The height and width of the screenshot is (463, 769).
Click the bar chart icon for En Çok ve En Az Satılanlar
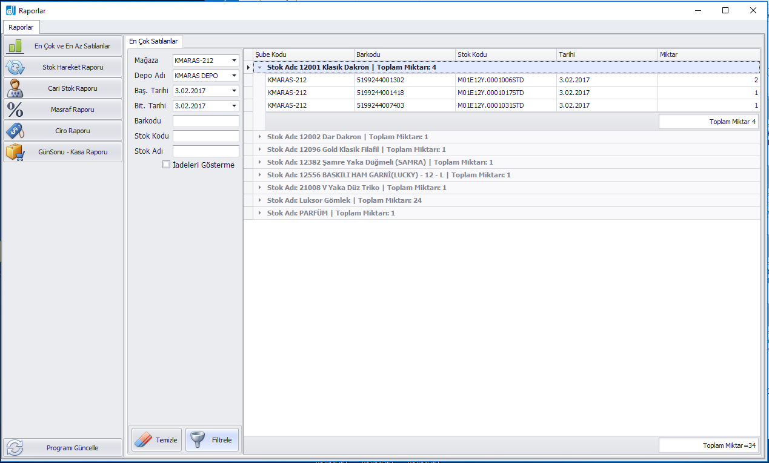click(15, 46)
